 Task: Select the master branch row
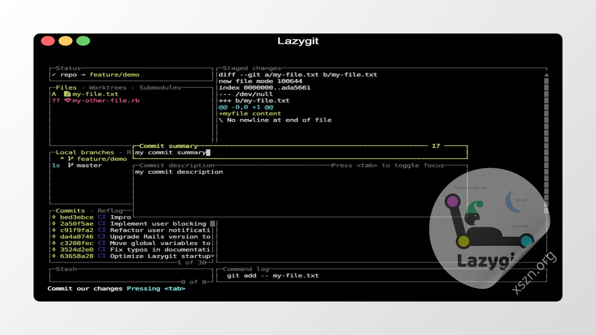pos(92,165)
